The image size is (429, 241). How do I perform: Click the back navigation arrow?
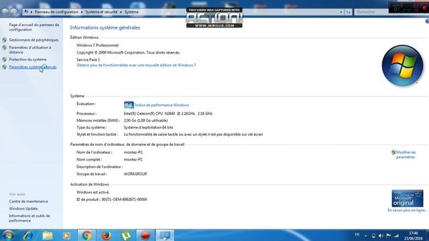pos(5,12)
